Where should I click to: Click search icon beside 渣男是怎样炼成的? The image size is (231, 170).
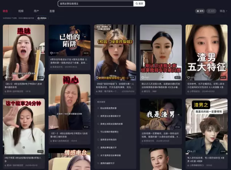98,139
